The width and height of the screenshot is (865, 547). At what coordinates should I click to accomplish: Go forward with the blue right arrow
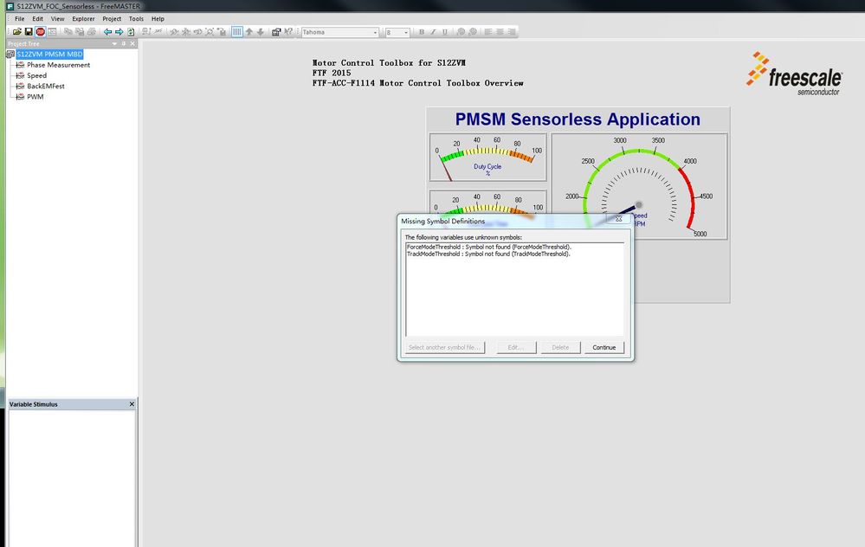pos(119,32)
